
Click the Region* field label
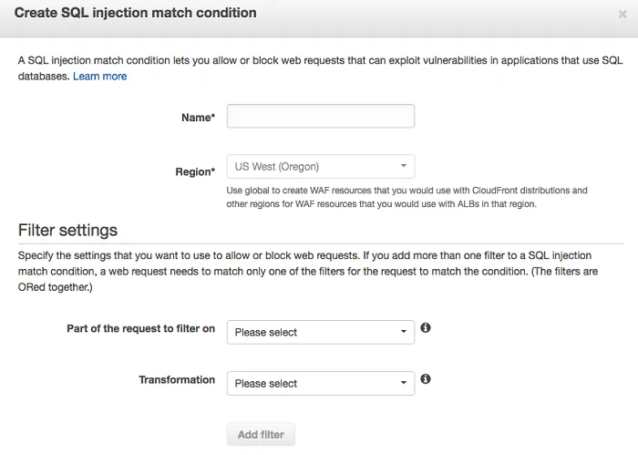pyautogui.click(x=195, y=171)
